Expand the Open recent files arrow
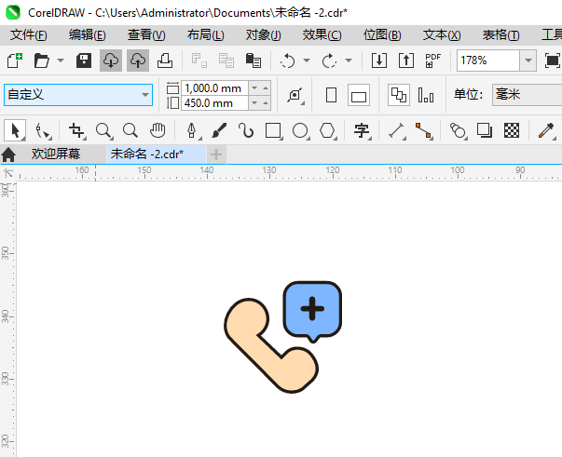This screenshot has height=457, width=562. tap(61, 60)
